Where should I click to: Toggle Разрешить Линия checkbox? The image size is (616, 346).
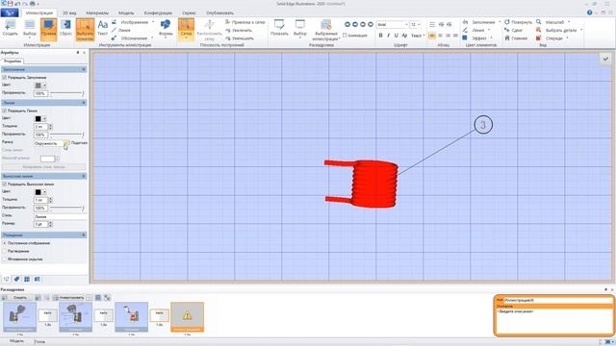coord(4,111)
